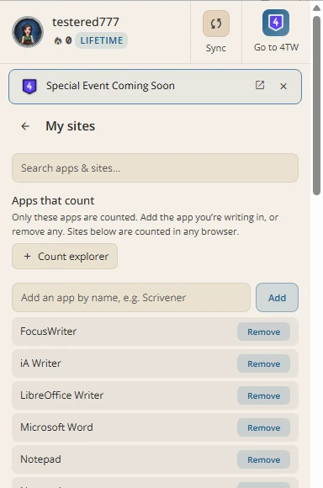The height and width of the screenshot is (488, 323).
Task: Remove Notepad from counted apps
Action: click(x=263, y=459)
